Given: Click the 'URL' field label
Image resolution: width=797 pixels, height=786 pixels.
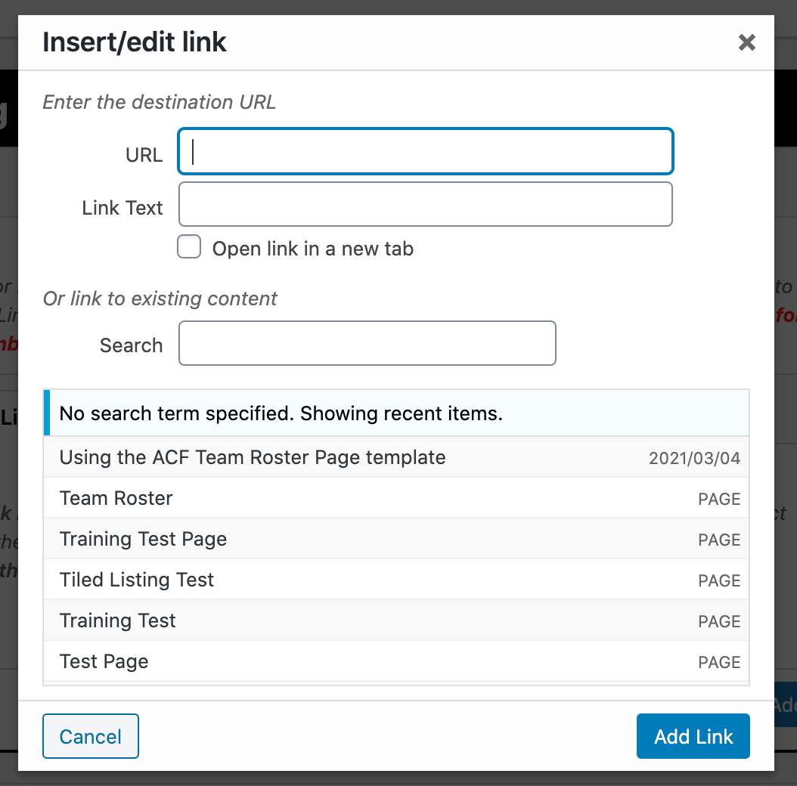Looking at the screenshot, I should coord(144,155).
